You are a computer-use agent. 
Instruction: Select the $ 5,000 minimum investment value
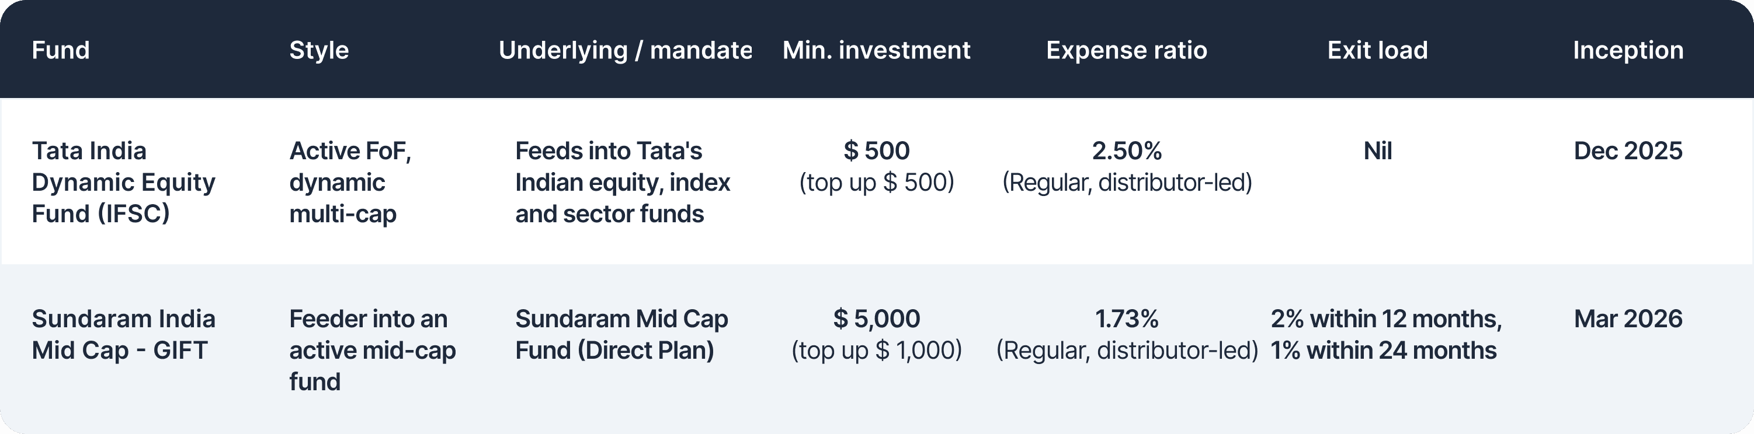tap(876, 318)
